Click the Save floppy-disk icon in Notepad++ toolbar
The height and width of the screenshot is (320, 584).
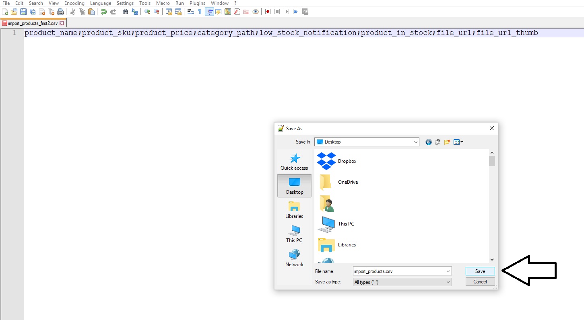23,12
